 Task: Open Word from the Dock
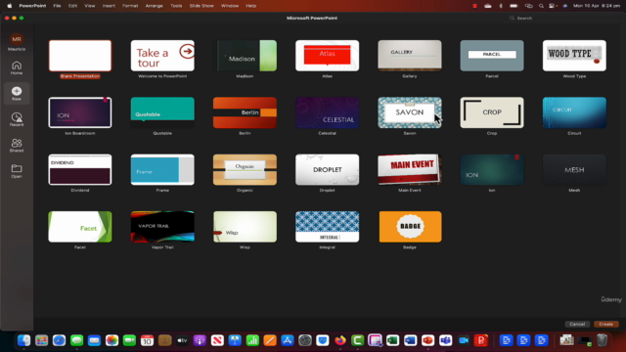411,340
